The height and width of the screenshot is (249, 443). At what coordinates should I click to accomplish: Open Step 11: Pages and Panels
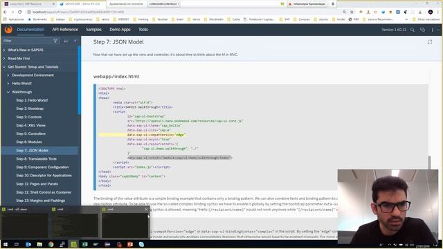click(x=37, y=184)
